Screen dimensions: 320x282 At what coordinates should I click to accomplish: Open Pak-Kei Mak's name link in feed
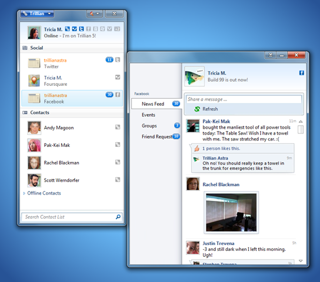tap(216, 122)
